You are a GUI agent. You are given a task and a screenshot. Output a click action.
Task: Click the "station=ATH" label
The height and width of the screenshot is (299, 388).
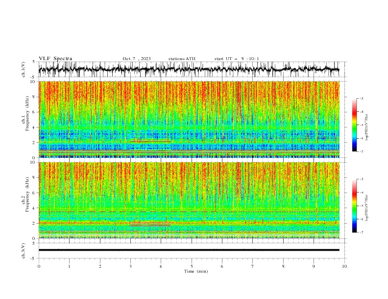(182, 59)
